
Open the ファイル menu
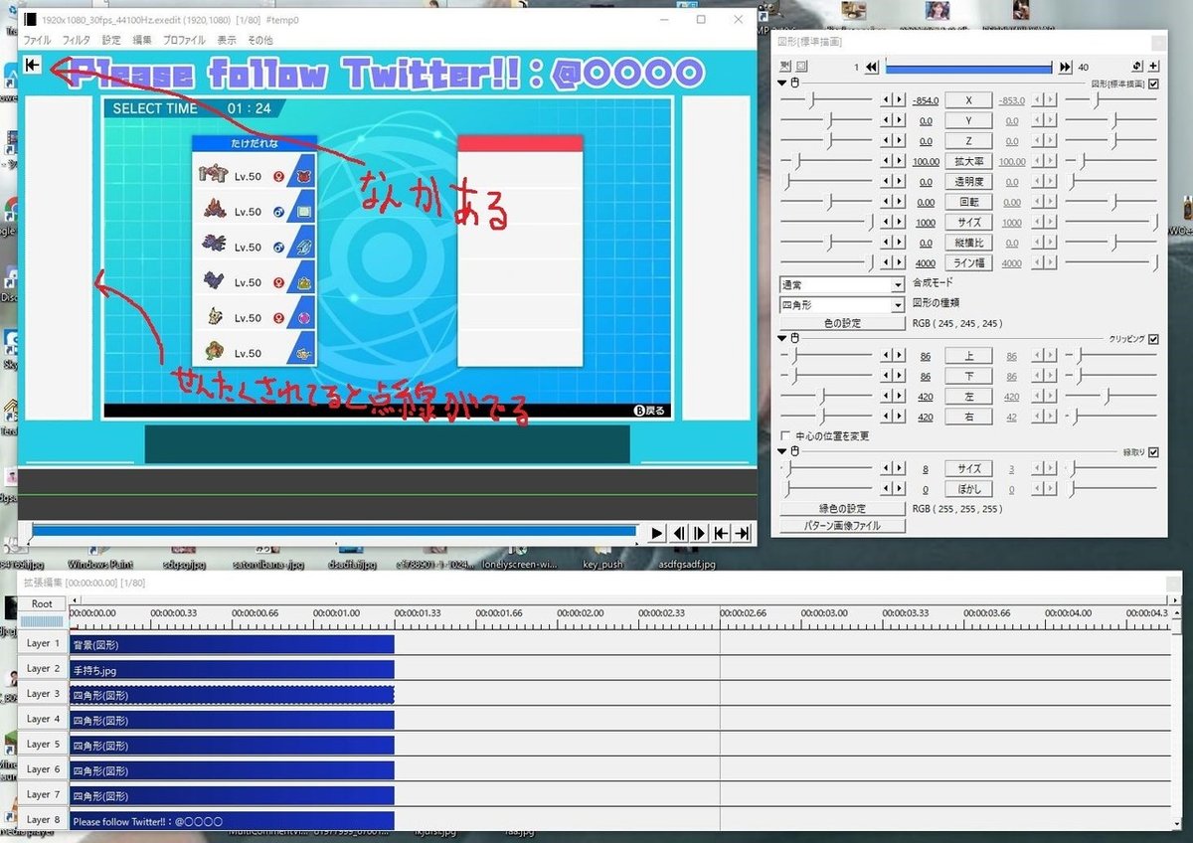[37, 41]
